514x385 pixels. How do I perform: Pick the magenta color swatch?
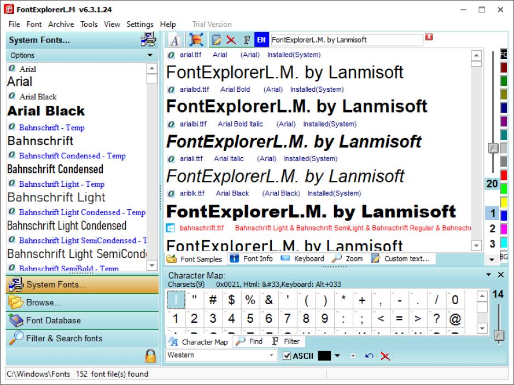point(504,229)
